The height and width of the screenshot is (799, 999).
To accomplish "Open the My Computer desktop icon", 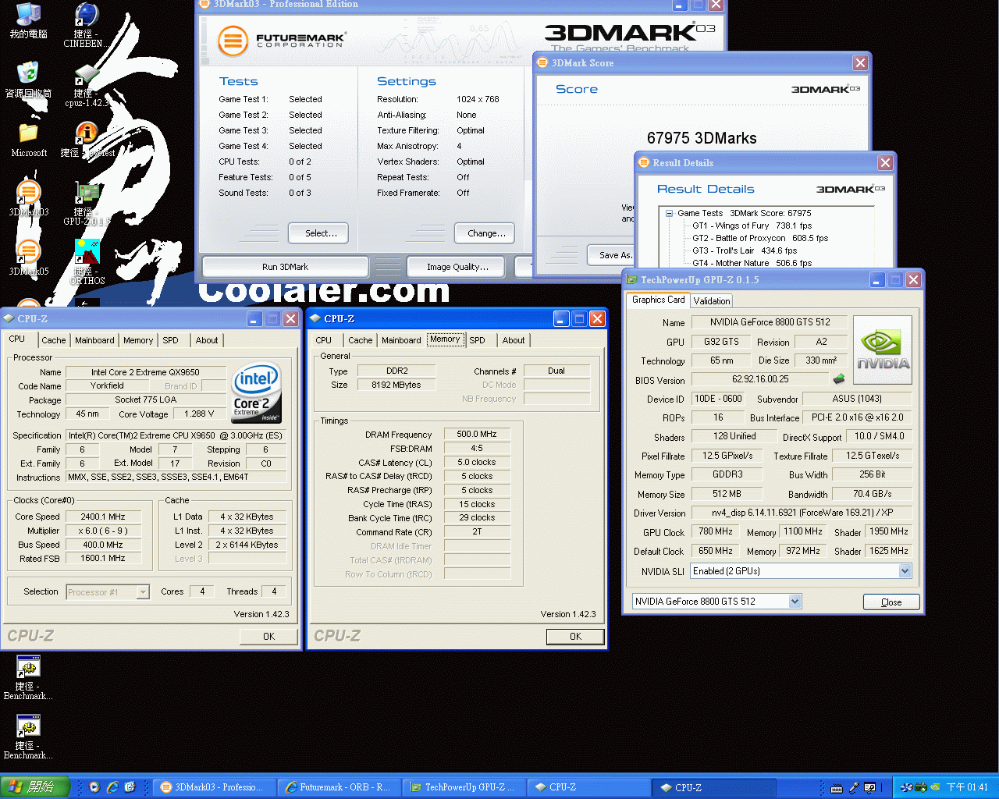I will pos(28,20).
